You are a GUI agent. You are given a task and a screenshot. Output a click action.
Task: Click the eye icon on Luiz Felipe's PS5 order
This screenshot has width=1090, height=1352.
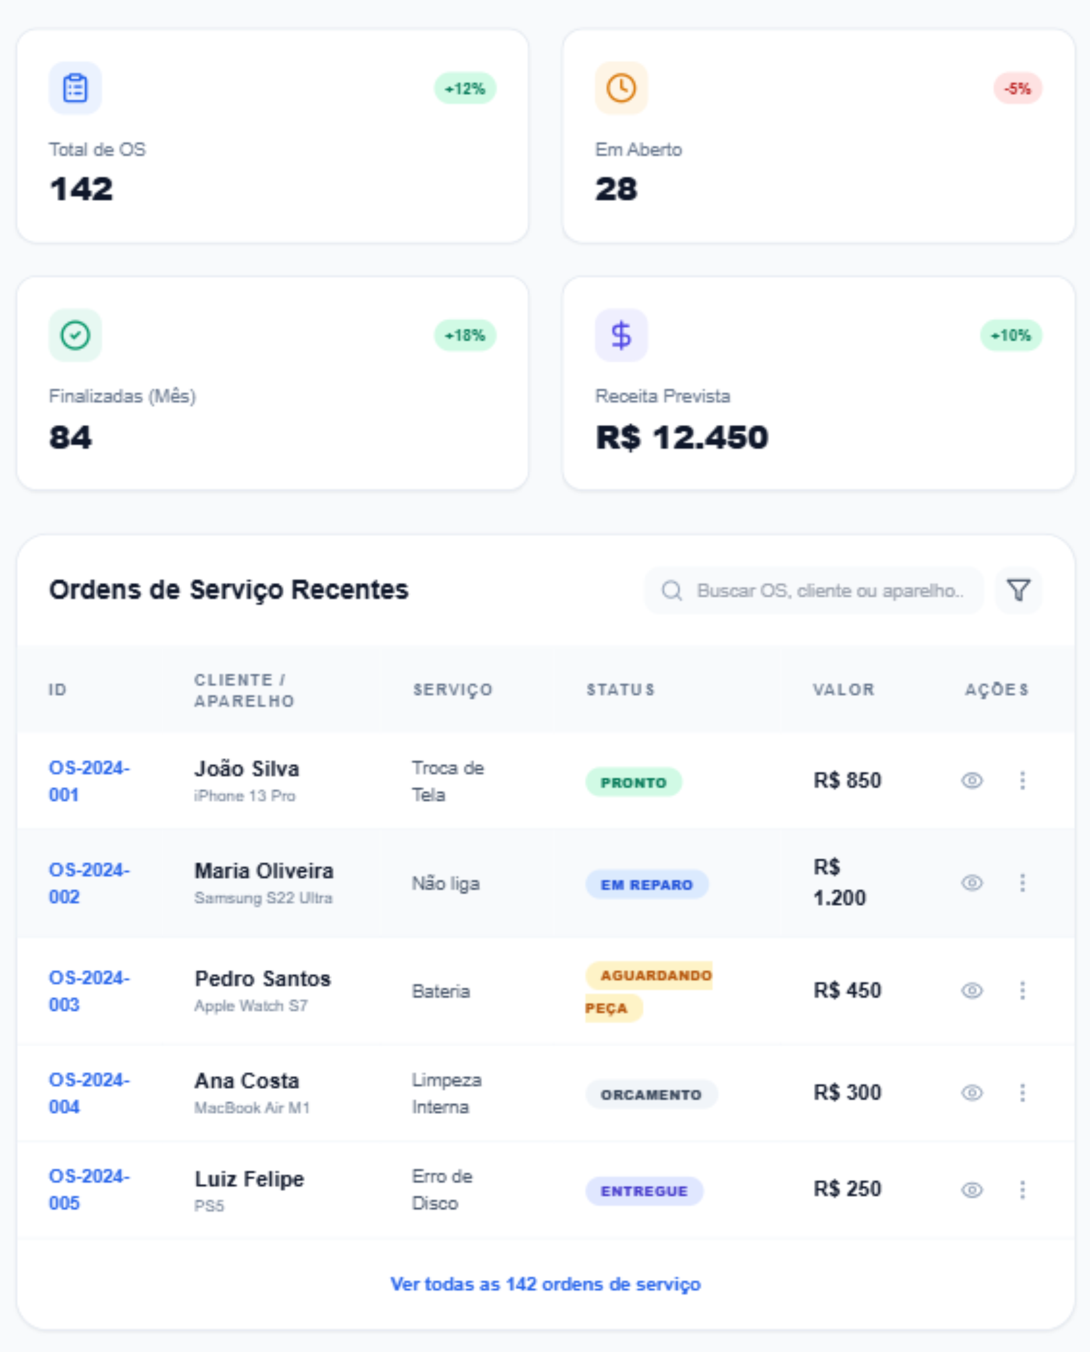[x=971, y=1189]
